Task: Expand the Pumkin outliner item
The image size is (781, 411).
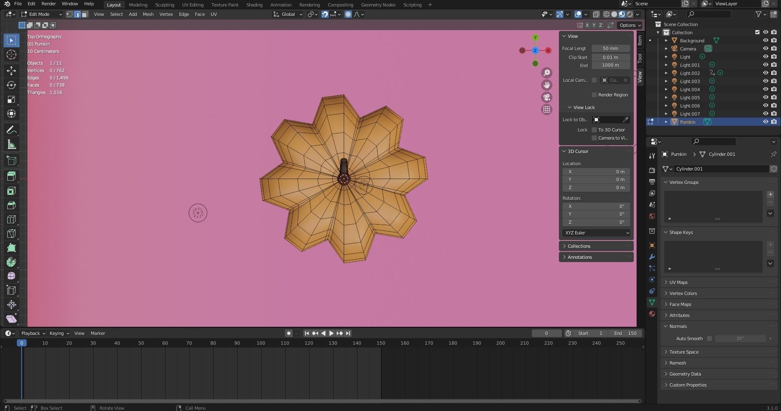Action: pos(666,122)
